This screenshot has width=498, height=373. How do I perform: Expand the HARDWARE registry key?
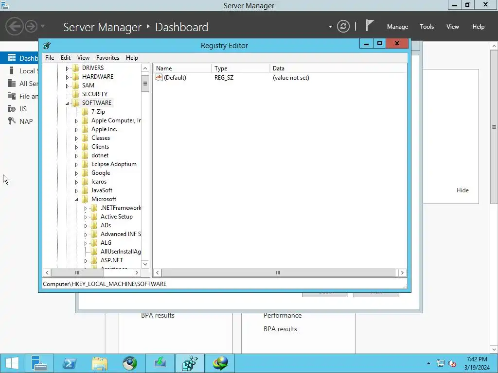pos(67,77)
